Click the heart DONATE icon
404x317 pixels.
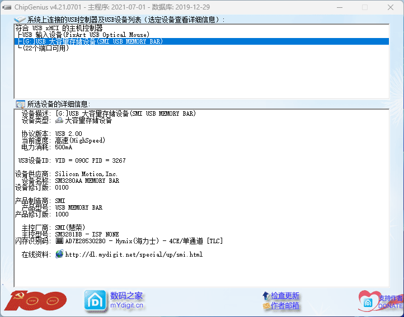pyautogui.click(x=368, y=301)
